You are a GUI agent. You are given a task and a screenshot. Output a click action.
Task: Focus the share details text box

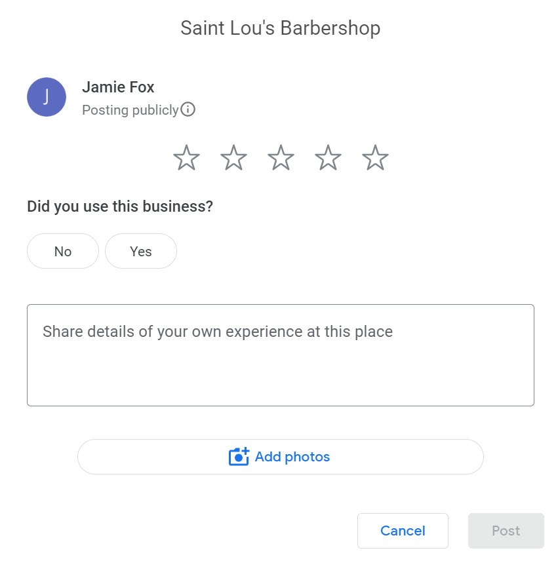pos(281,355)
